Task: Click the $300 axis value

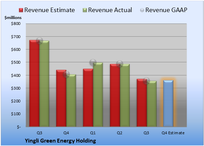Action: tap(16, 88)
